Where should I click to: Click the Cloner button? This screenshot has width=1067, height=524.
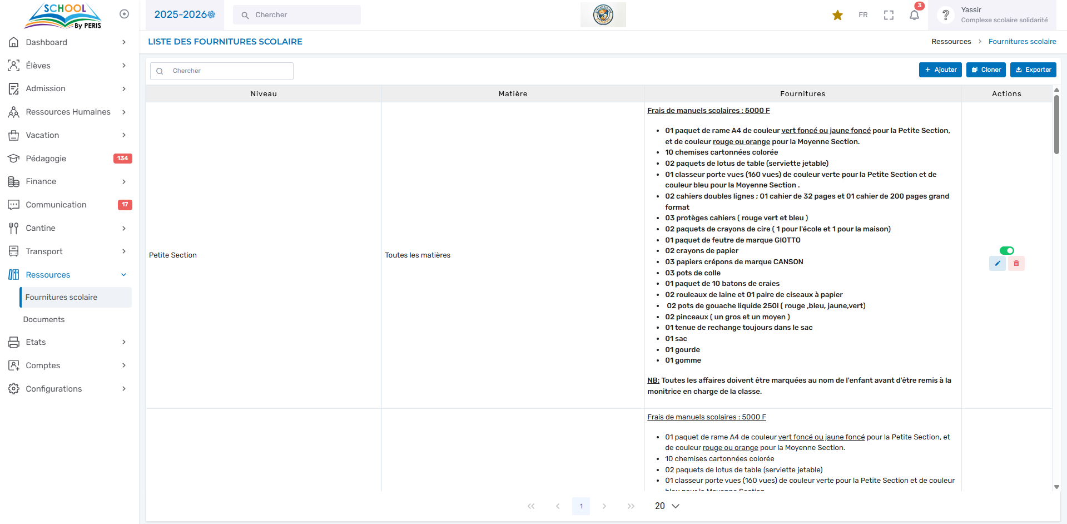coord(986,70)
